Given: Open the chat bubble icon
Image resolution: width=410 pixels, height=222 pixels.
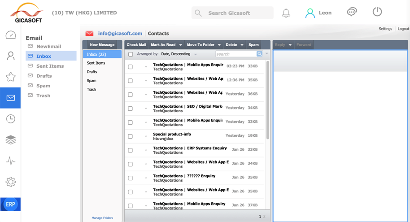Looking at the screenshot, I should pyautogui.click(x=352, y=12).
